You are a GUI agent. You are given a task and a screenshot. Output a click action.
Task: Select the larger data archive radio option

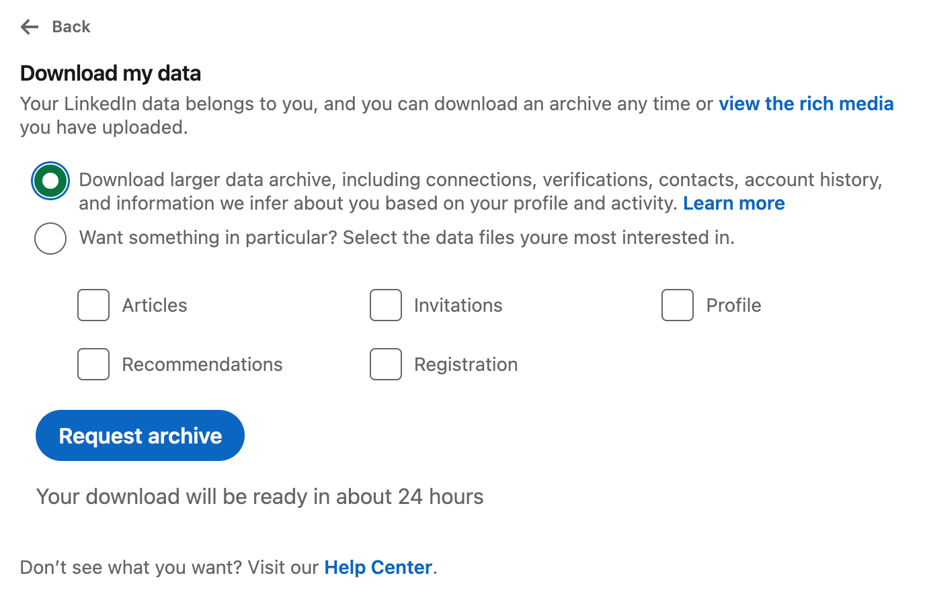click(50, 181)
